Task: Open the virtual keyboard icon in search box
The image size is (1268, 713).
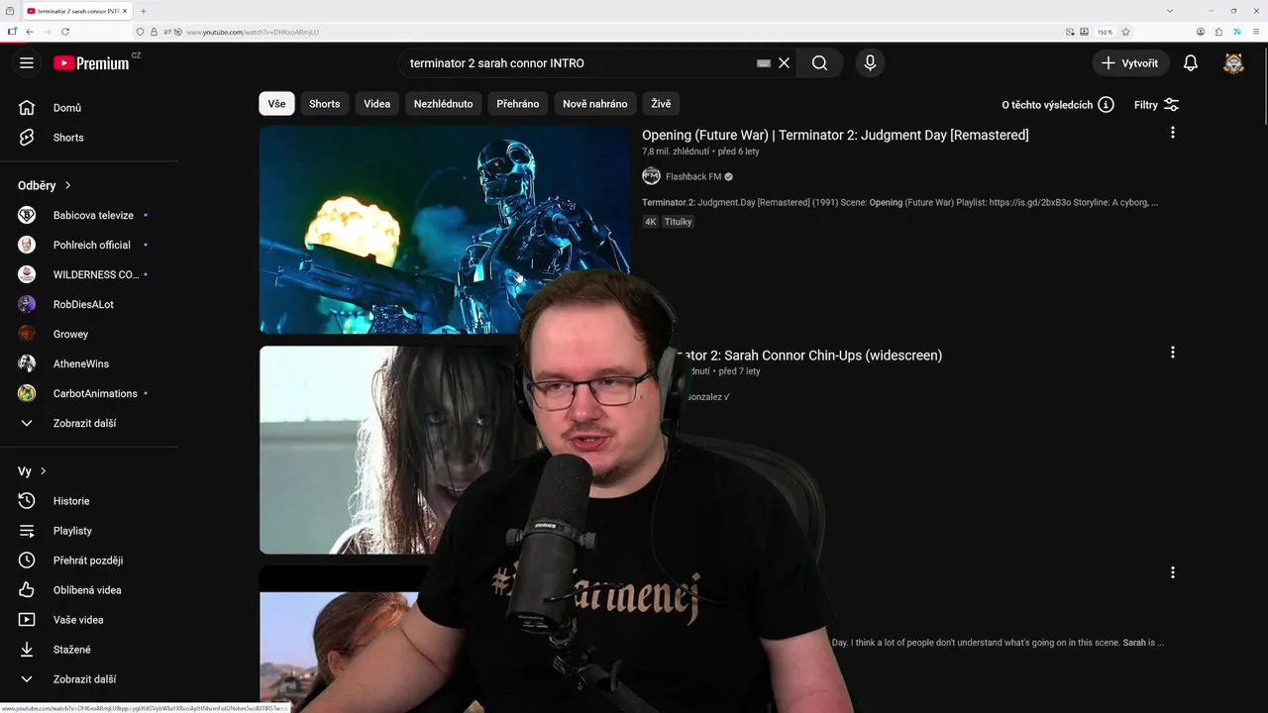Action: pyautogui.click(x=763, y=63)
